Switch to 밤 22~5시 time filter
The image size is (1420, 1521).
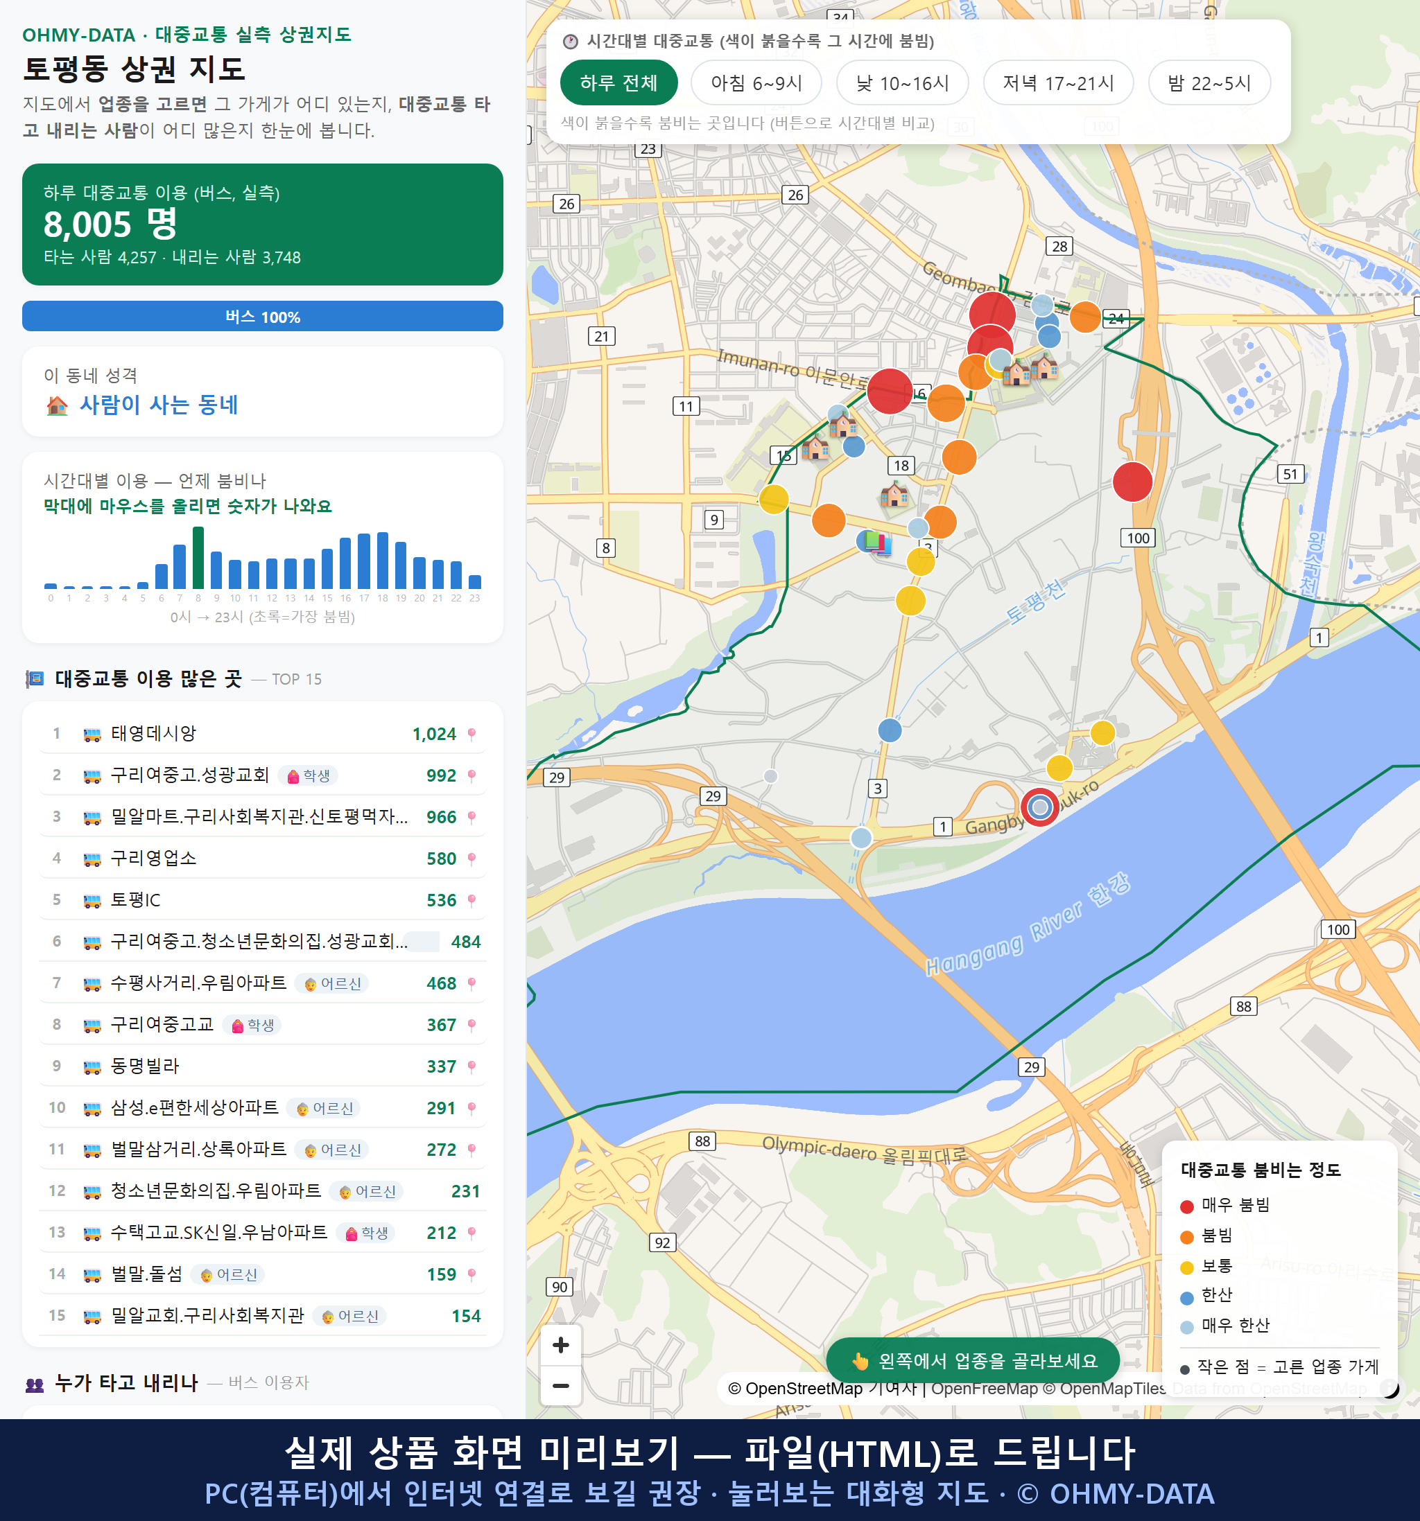click(1209, 82)
